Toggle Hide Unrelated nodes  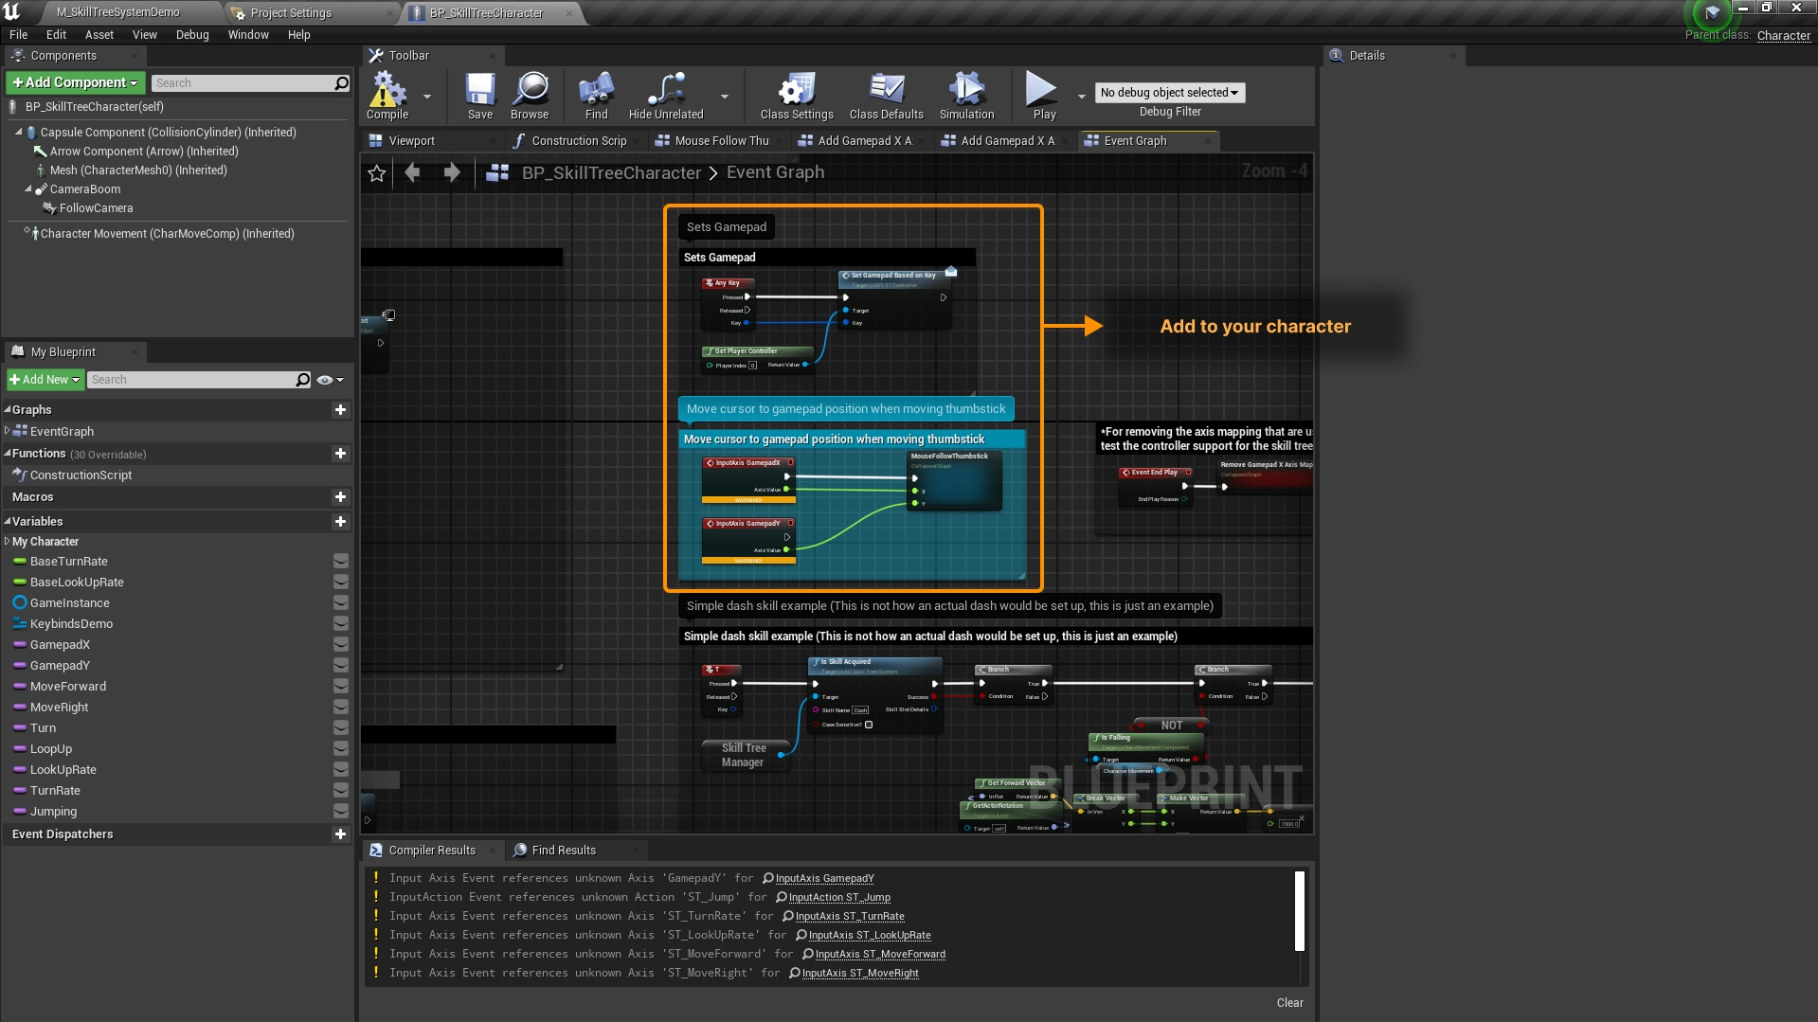click(665, 96)
